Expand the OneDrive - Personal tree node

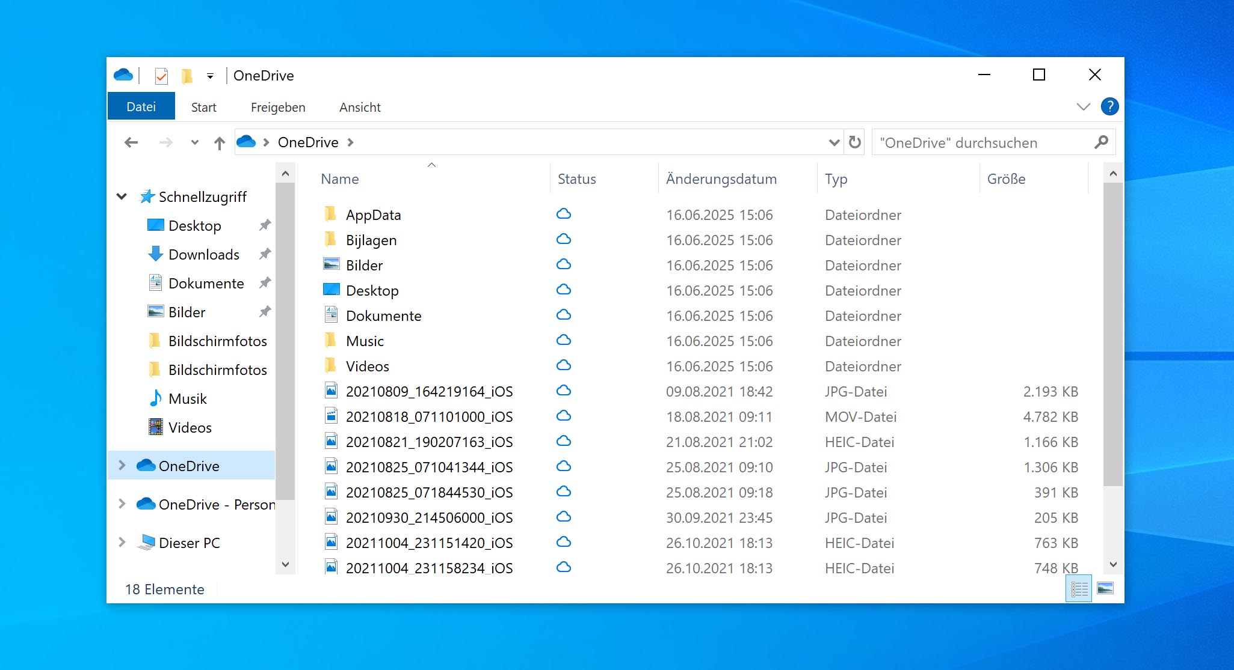click(x=122, y=504)
